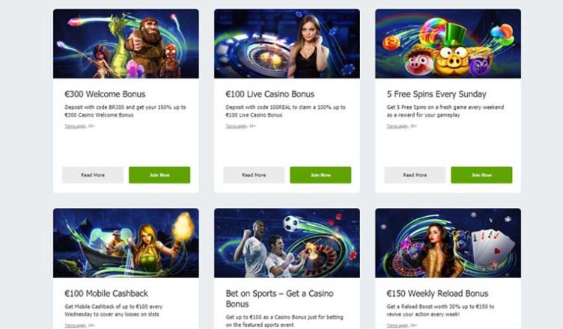Open Terms apply link under 5 Free Spins
The width and height of the screenshot is (563, 329).
coord(398,126)
